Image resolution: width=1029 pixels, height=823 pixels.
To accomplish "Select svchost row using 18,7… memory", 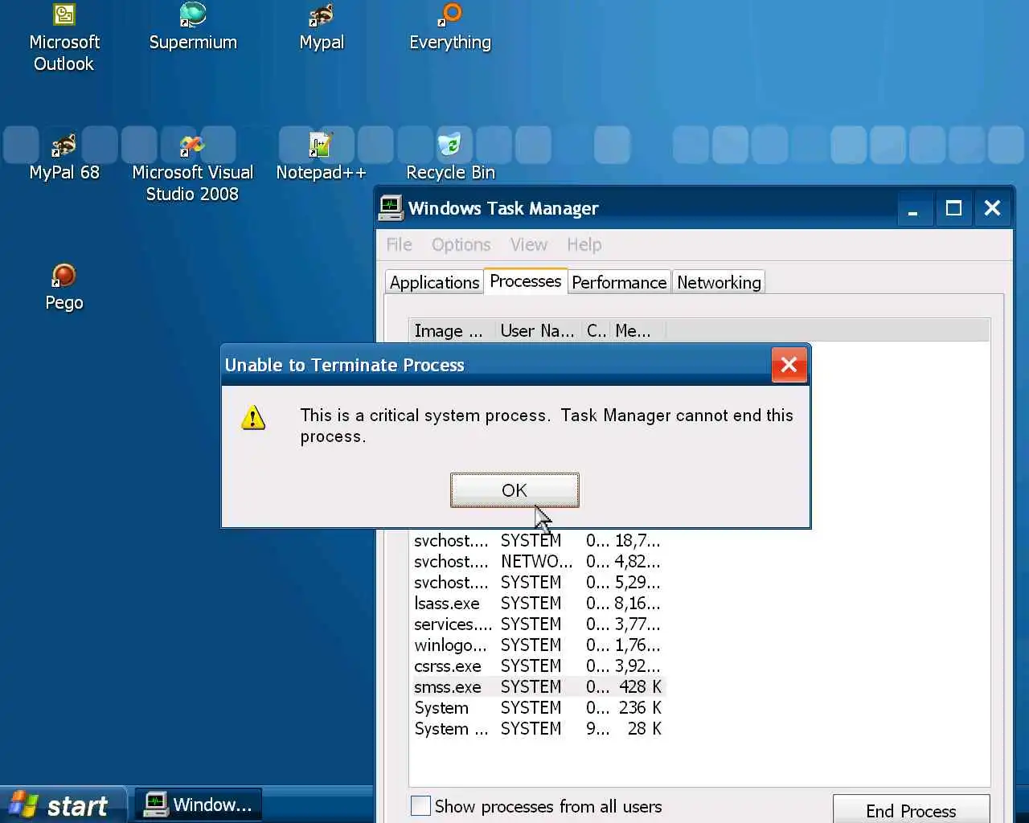I will point(538,540).
